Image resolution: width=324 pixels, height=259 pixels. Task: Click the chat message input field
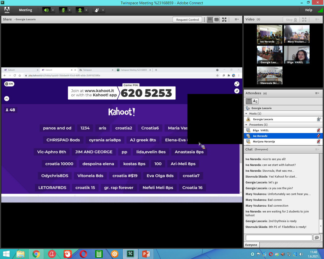[x=279, y=238]
